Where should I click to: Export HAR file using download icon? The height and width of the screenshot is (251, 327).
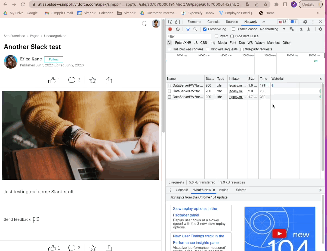point(309,29)
